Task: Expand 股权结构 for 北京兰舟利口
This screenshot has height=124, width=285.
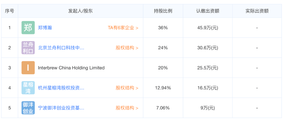Action: click(x=127, y=48)
